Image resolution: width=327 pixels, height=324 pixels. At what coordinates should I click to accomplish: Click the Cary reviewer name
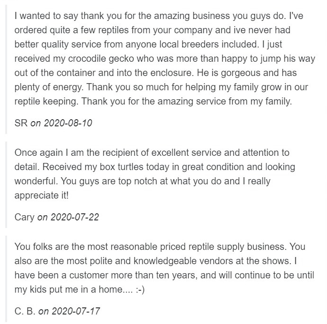[24, 217]
